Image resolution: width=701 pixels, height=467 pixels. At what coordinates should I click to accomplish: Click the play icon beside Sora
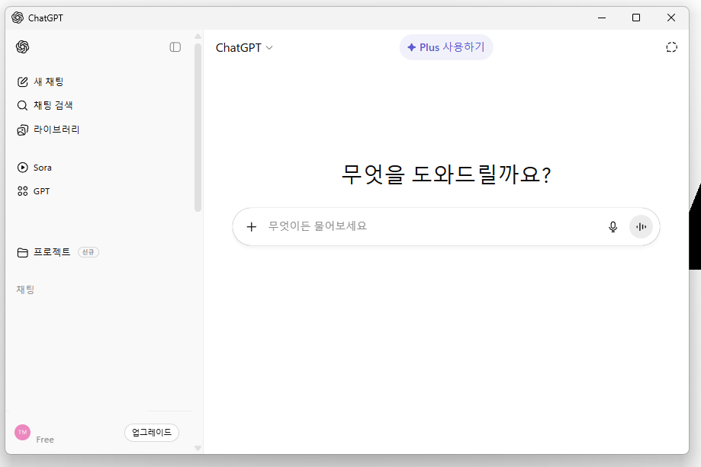click(22, 168)
